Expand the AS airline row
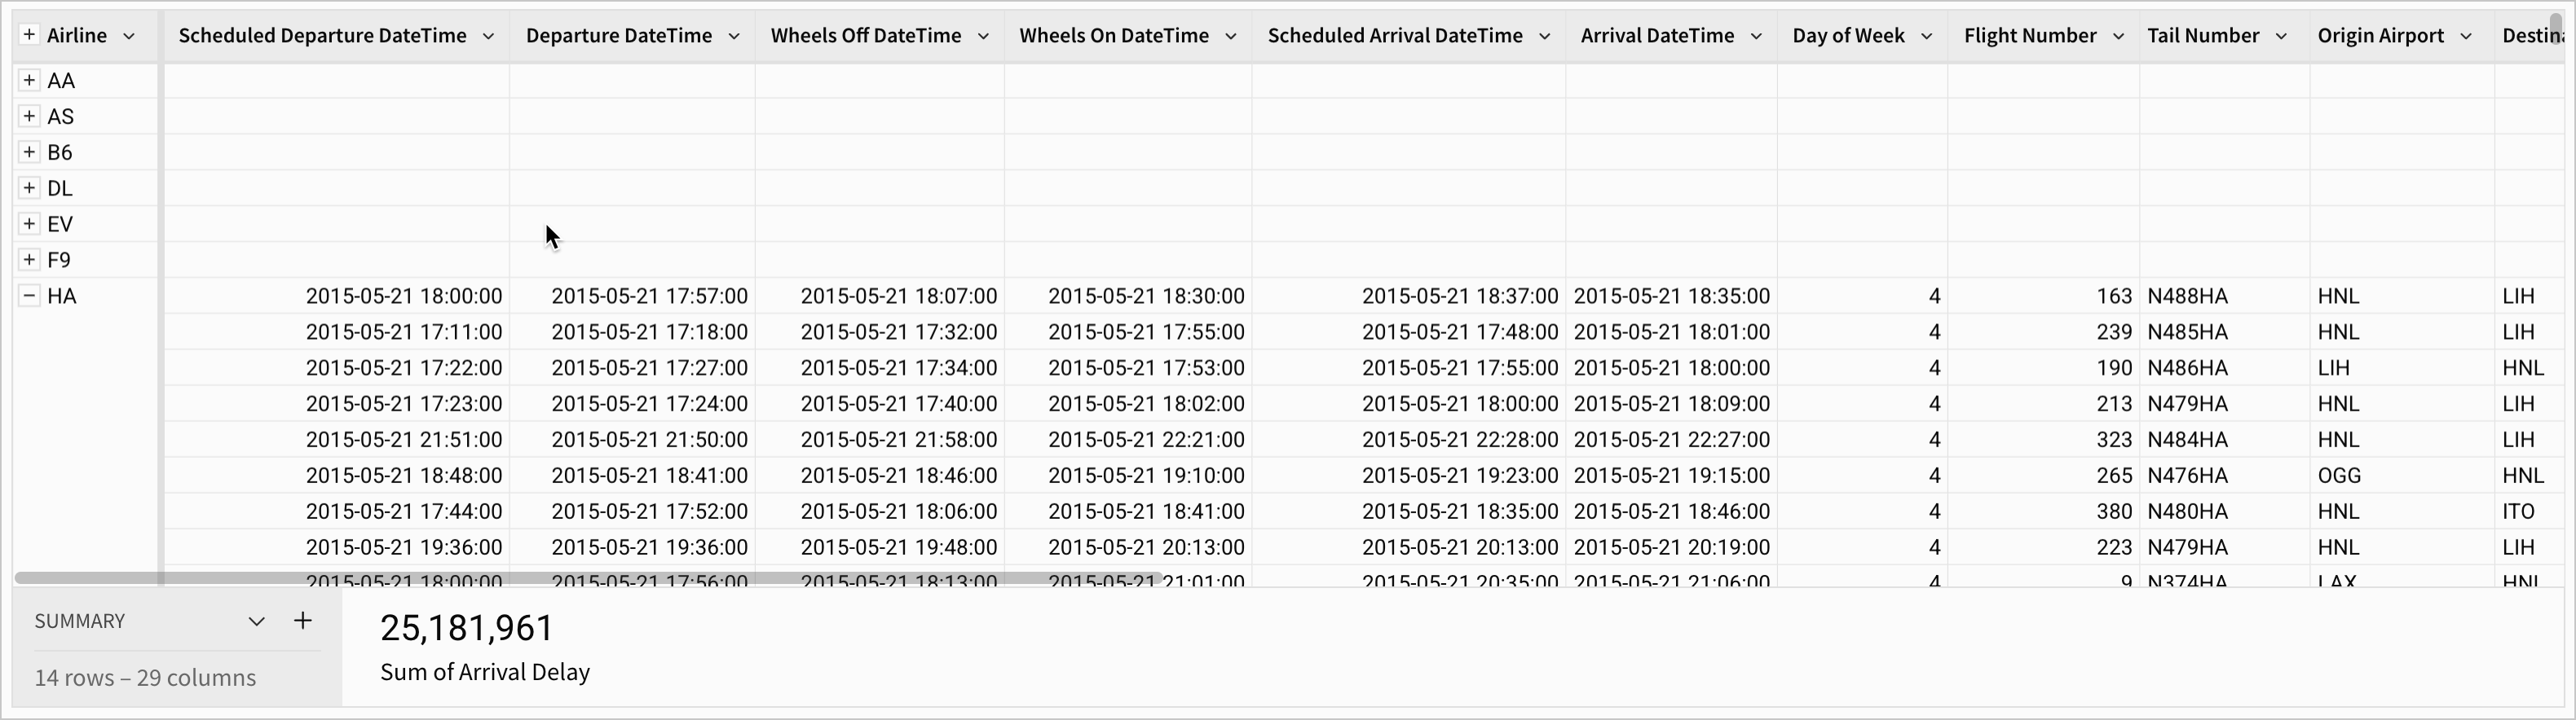The height and width of the screenshot is (720, 2576). 29,116
